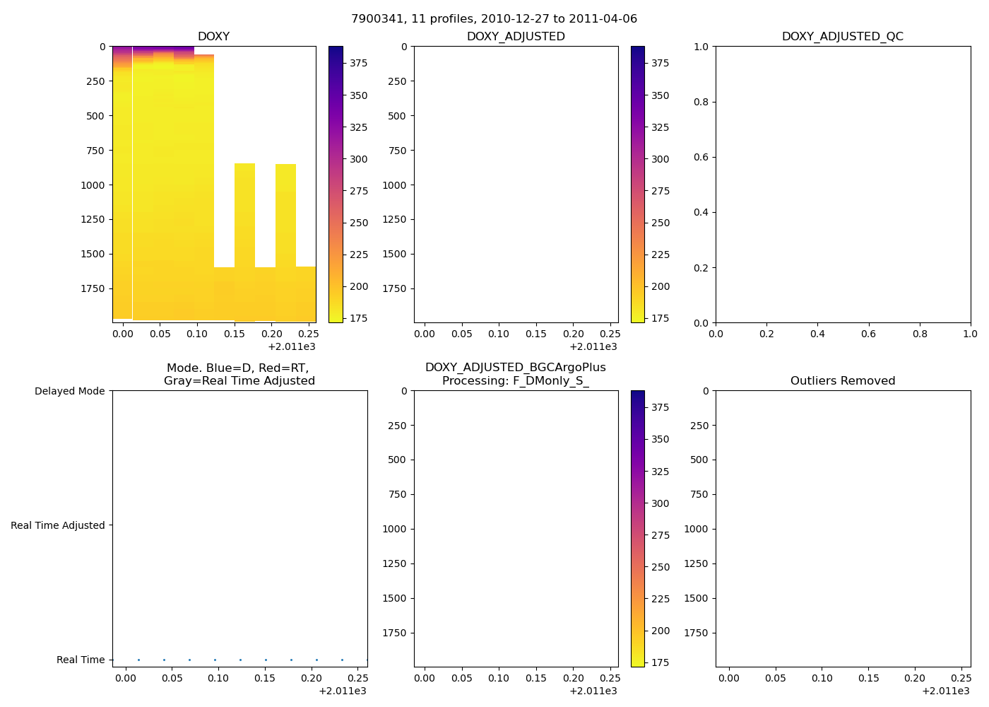The height and width of the screenshot is (707, 989).
Task: Click the DOXY plot title
Action: click(213, 36)
